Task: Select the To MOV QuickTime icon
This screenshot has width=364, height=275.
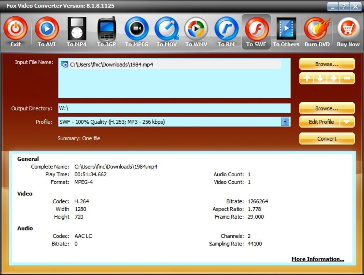Action: tap(167, 28)
